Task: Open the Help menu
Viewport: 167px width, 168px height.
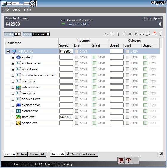Action: tap(28, 10)
